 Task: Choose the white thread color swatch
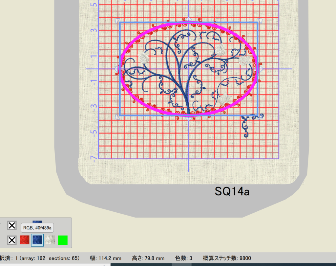coord(50,240)
